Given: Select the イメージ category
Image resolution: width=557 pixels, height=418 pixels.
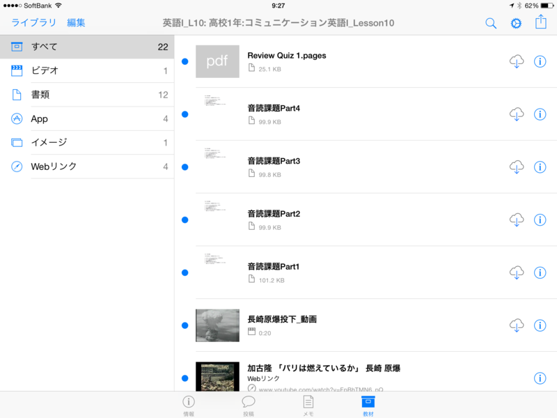Looking at the screenshot, I should (x=87, y=142).
